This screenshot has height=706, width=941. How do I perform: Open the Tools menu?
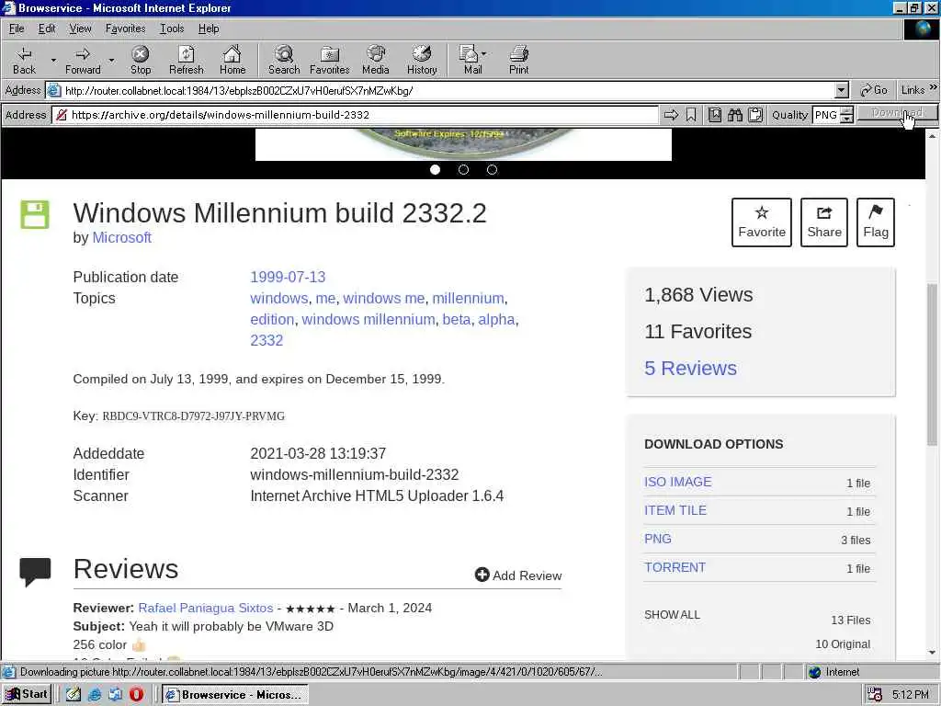(172, 28)
